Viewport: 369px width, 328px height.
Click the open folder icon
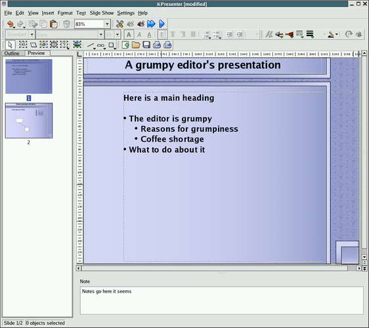pos(136,45)
